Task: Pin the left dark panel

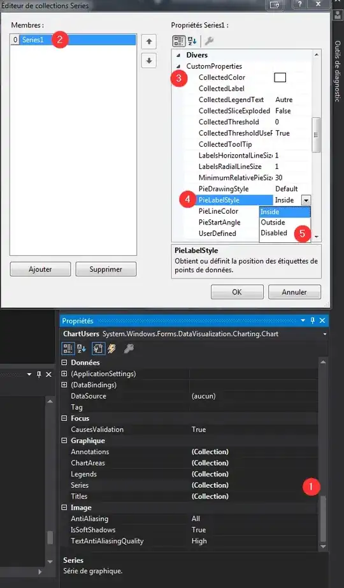Action: click(x=39, y=374)
